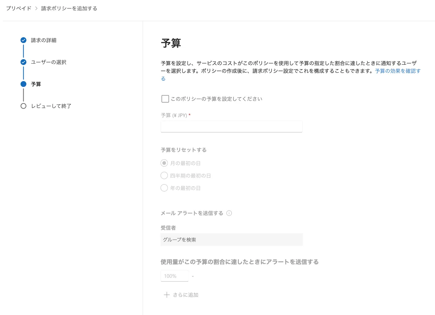Select 年の最初の日 radio button
The height and width of the screenshot is (315, 435).
(164, 188)
